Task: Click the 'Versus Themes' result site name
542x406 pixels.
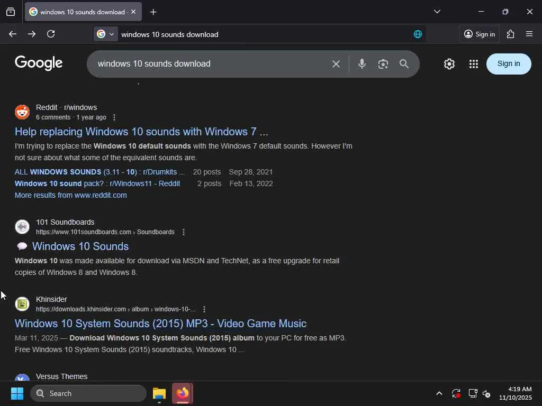Action: coord(61,376)
